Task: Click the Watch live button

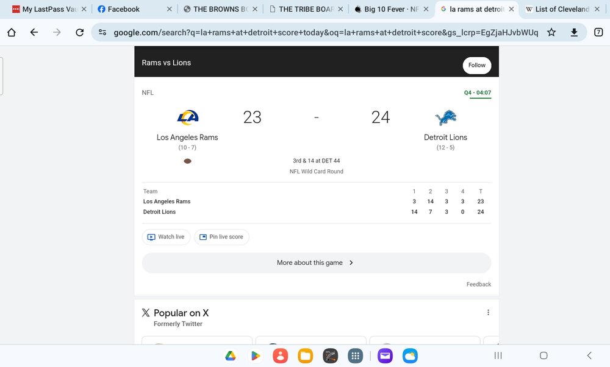Action: click(166, 237)
